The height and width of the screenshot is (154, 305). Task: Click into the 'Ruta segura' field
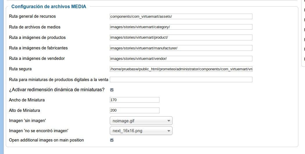tap(181, 69)
